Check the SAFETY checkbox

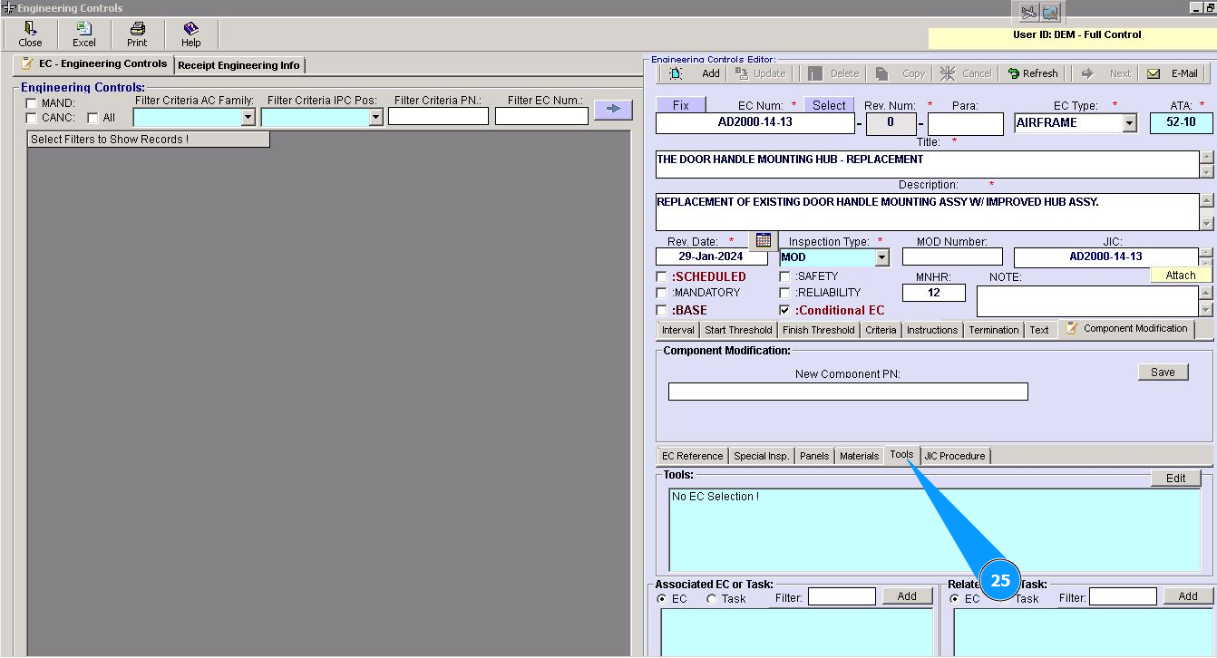(785, 276)
